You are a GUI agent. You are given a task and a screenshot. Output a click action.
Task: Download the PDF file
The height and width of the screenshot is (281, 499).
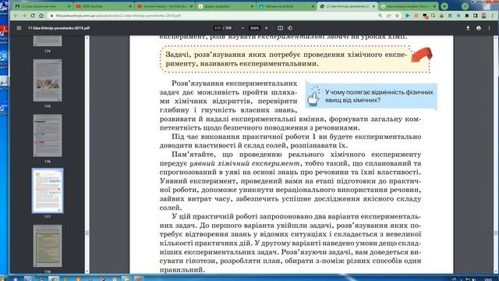(x=468, y=28)
